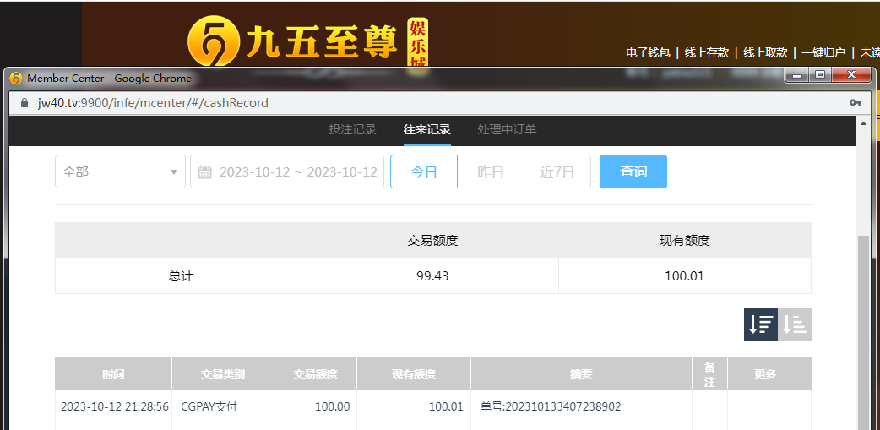Select the 处理中订单 tab
Image resolution: width=880 pixels, height=430 pixels.
coord(507,129)
